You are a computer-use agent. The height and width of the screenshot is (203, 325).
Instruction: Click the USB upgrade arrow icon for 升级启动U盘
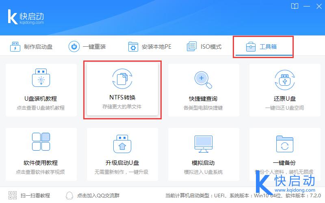[x=122, y=144]
